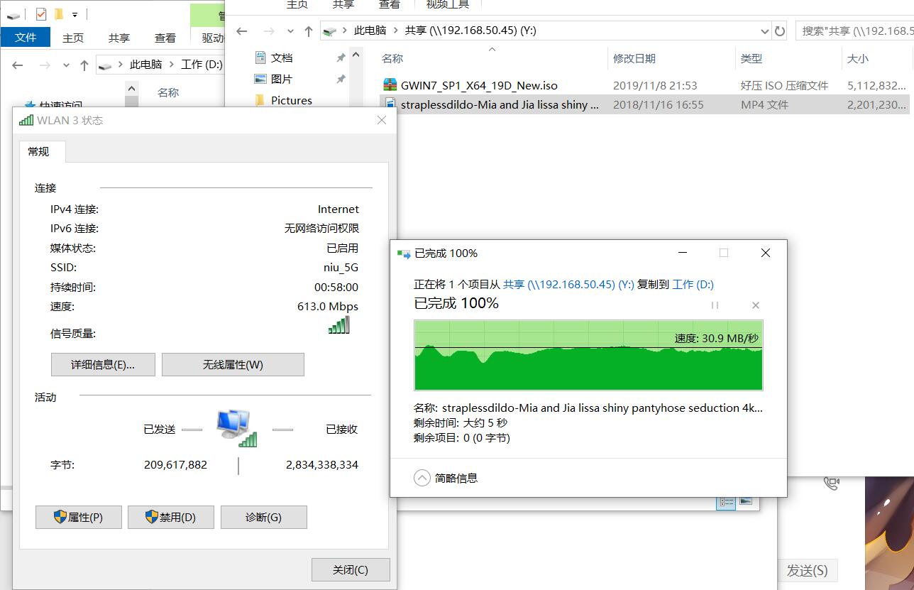Click the 工作 (D:) link in the copy dialog
The image size is (914, 590).
pyautogui.click(x=692, y=284)
